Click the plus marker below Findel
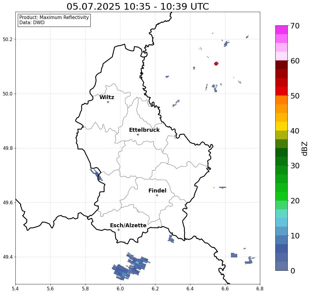This screenshot has height=294, width=311. tap(157, 195)
